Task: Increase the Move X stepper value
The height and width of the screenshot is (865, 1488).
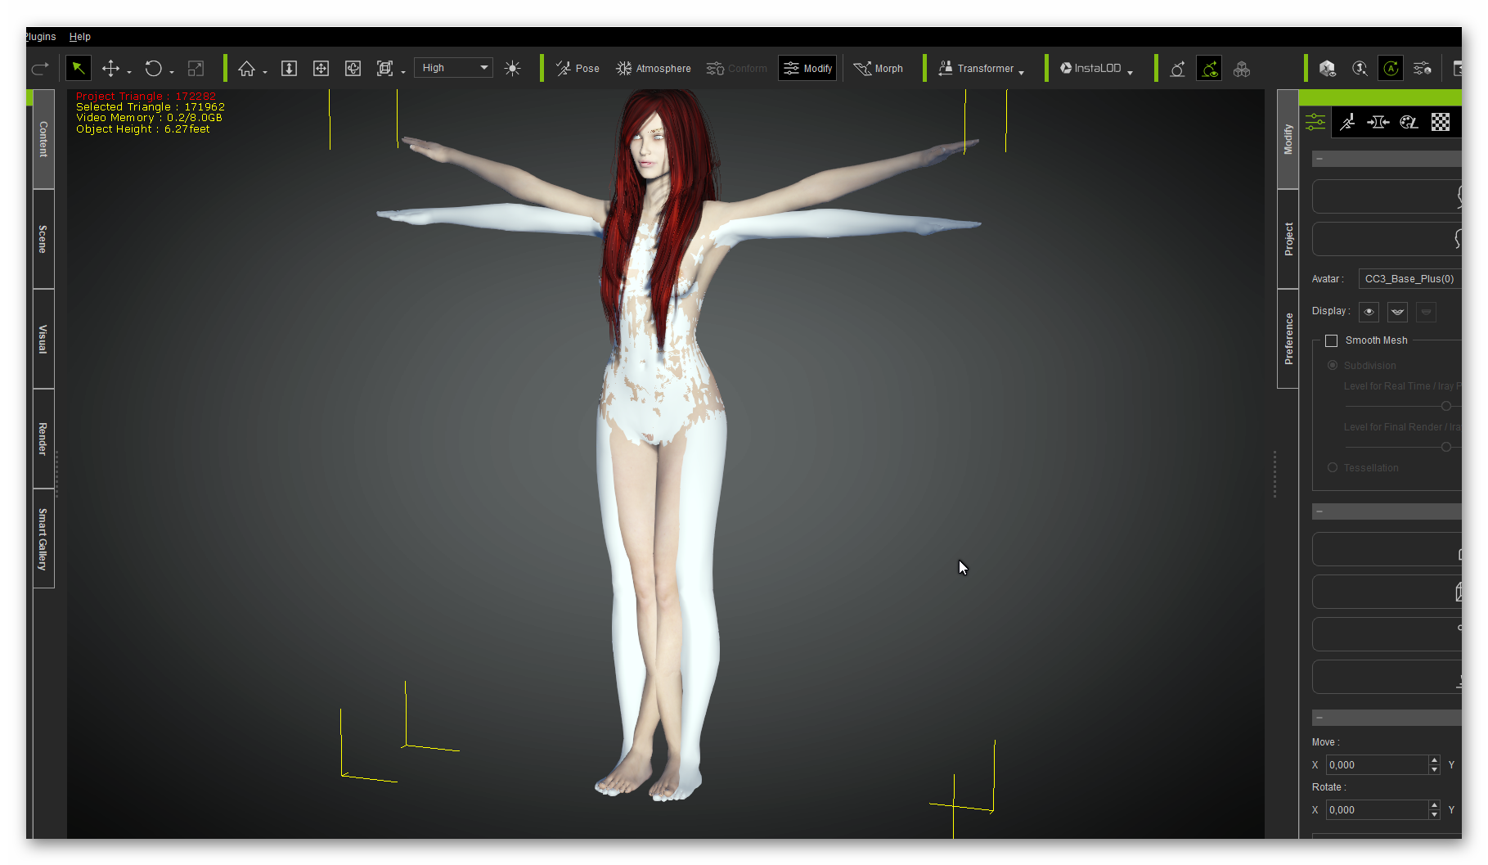Action: coord(1434,760)
